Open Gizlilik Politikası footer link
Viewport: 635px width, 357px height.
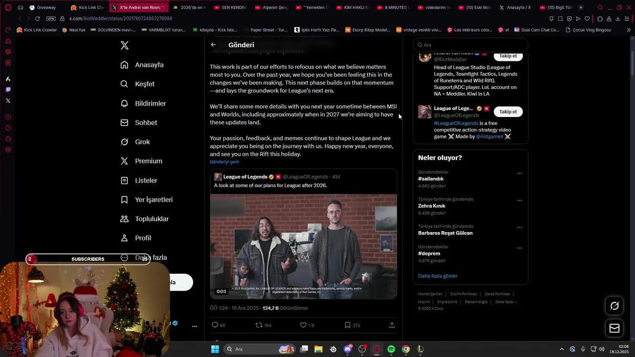(463, 294)
